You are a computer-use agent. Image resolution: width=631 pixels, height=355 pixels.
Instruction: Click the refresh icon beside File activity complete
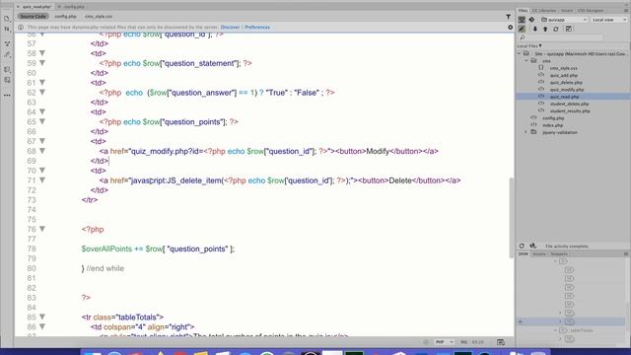(x=522, y=246)
